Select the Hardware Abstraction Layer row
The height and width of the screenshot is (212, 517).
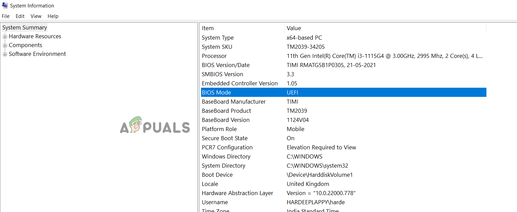point(237,193)
